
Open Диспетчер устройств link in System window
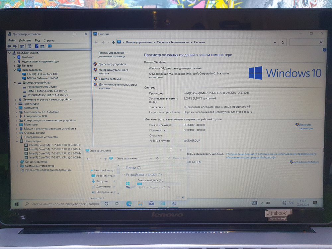click(x=112, y=64)
